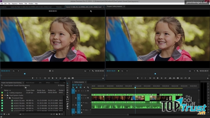Toggle insert sequences as nests option

(x=73, y=87)
